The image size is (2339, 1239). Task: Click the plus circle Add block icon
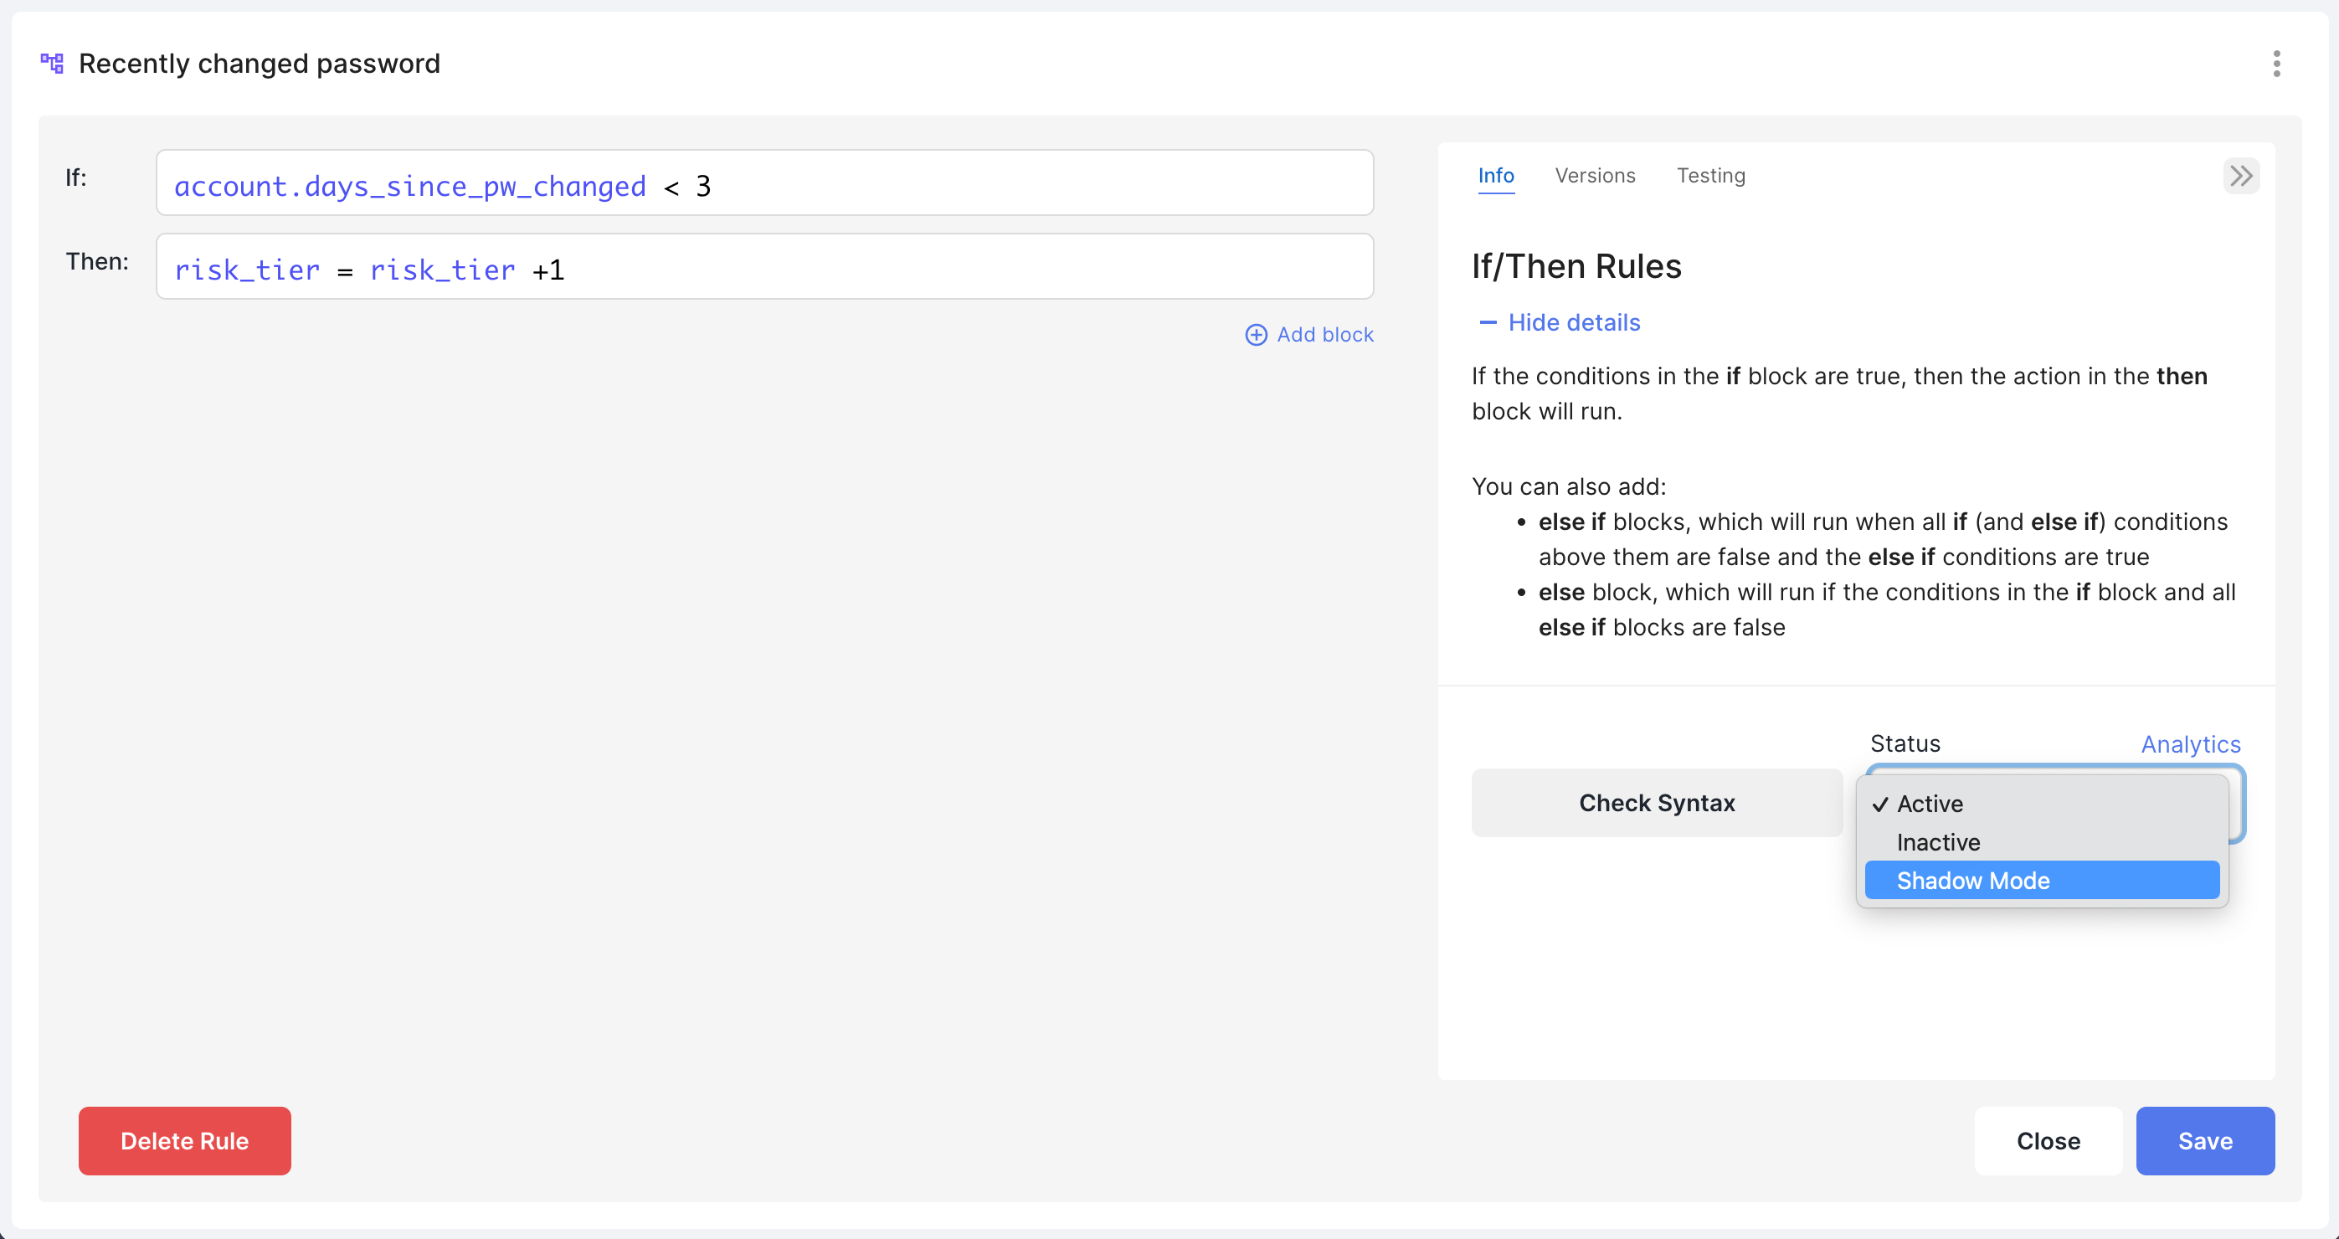click(x=1256, y=335)
